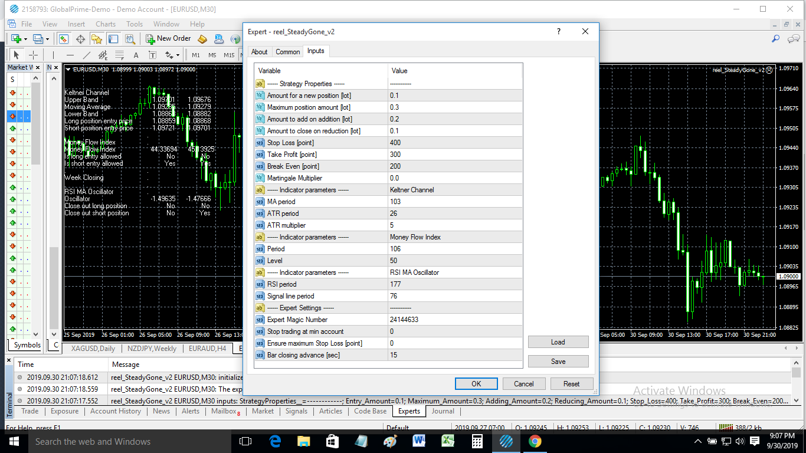Image resolution: width=806 pixels, height=453 pixels.
Task: Select the text label 'T' tool
Action: 152,55
